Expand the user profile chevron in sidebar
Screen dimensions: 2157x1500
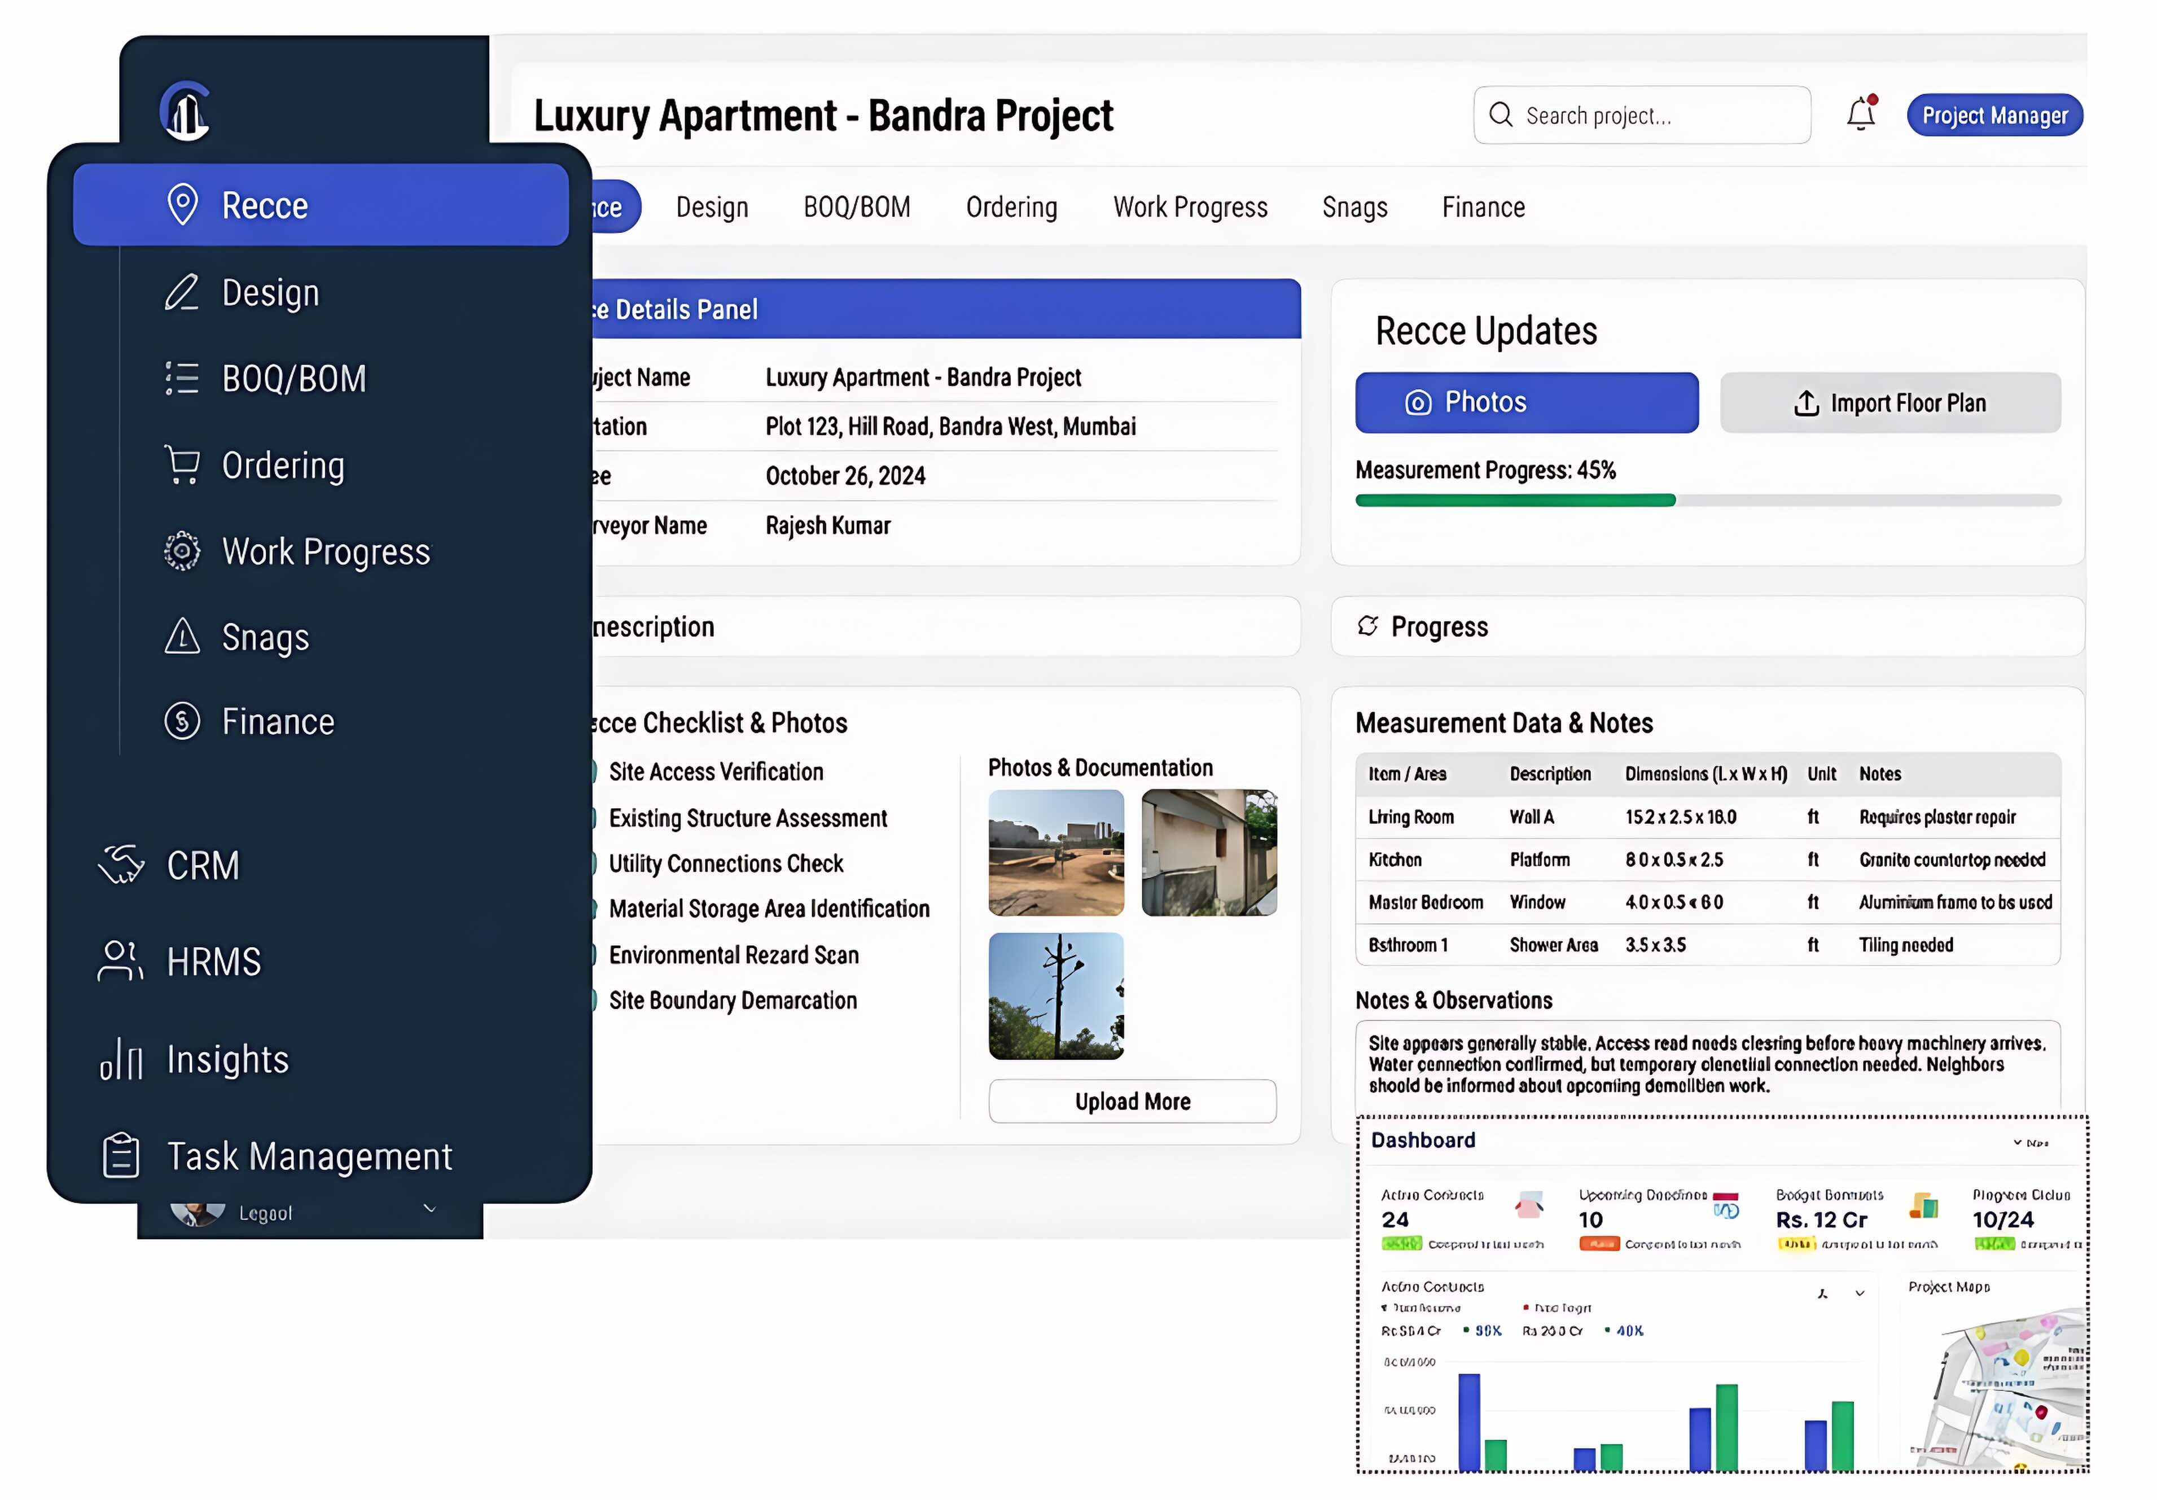(x=430, y=1209)
